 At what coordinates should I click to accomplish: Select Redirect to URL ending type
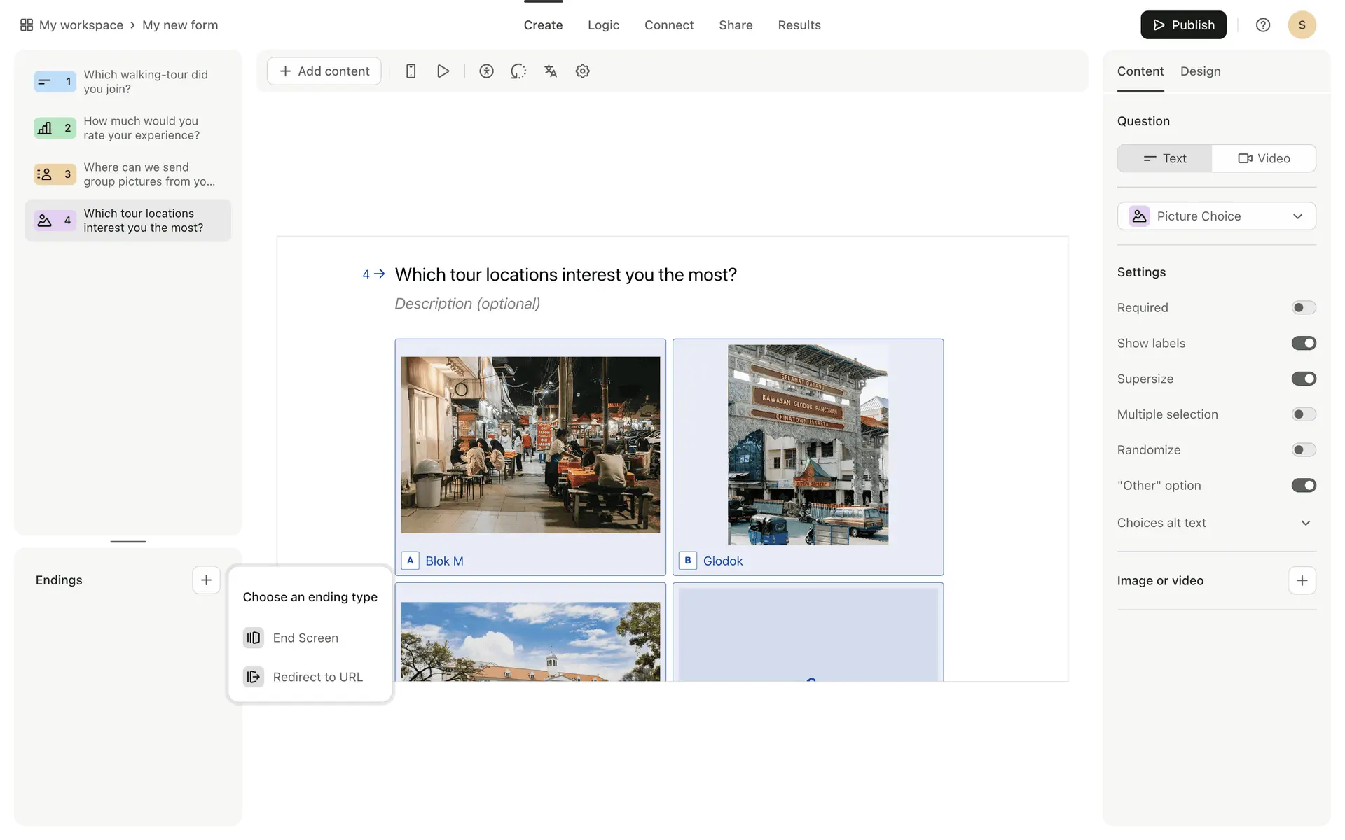point(317,677)
